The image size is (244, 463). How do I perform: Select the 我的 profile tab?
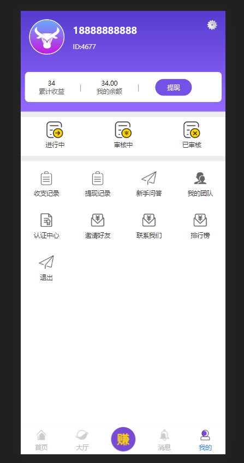pos(205,440)
